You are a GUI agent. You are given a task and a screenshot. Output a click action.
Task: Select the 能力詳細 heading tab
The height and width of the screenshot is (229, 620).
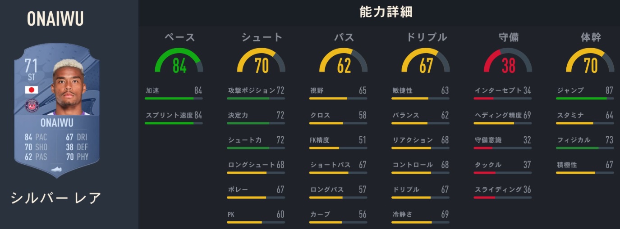[386, 13]
